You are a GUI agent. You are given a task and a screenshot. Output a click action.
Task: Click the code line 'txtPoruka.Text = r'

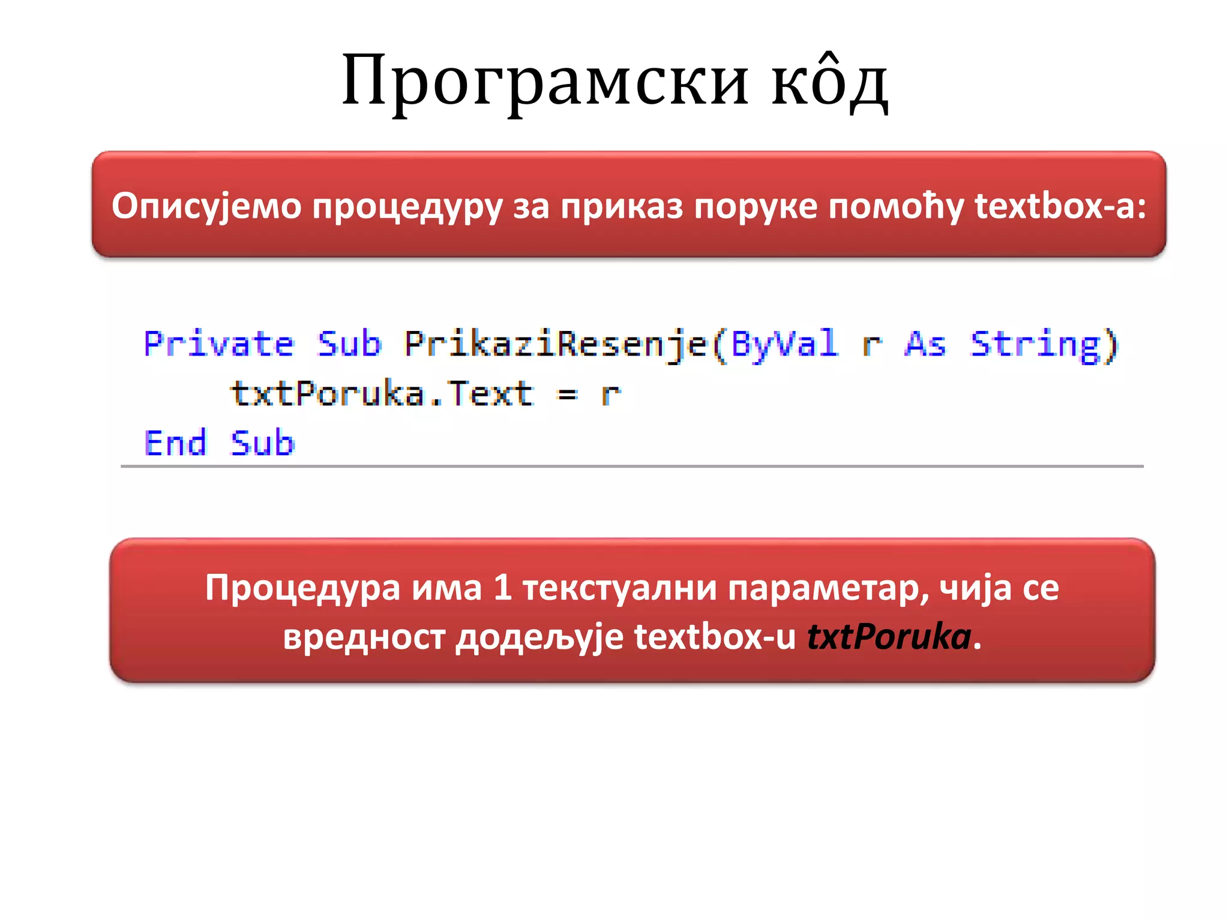pos(425,394)
